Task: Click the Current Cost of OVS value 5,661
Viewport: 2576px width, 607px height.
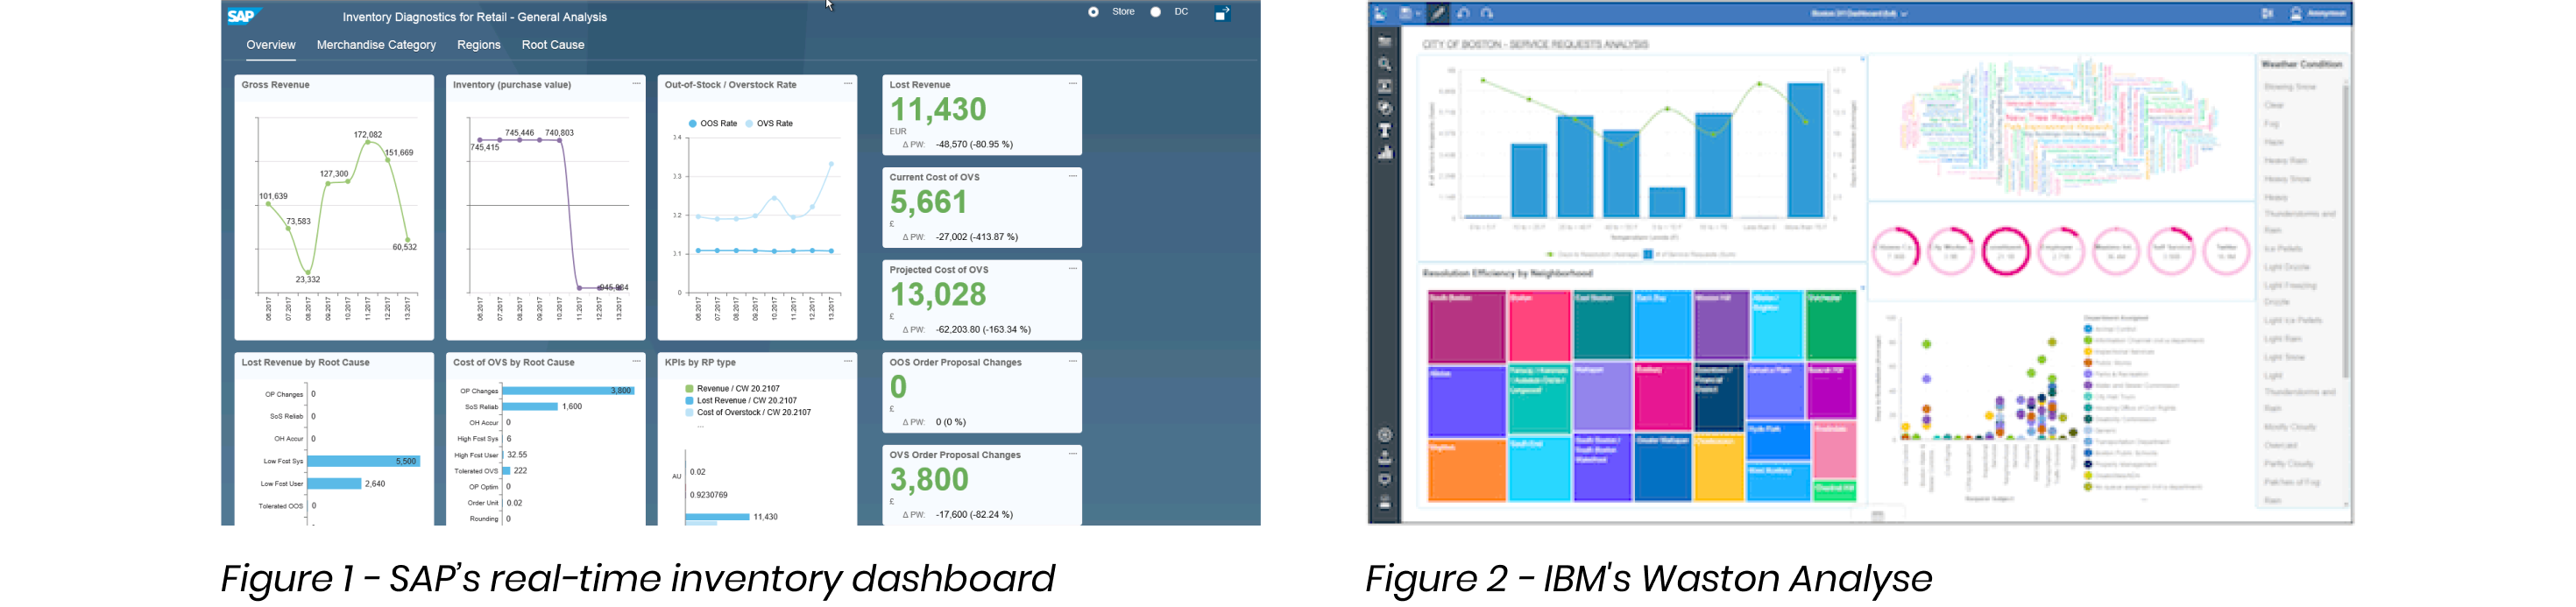Action: [928, 203]
